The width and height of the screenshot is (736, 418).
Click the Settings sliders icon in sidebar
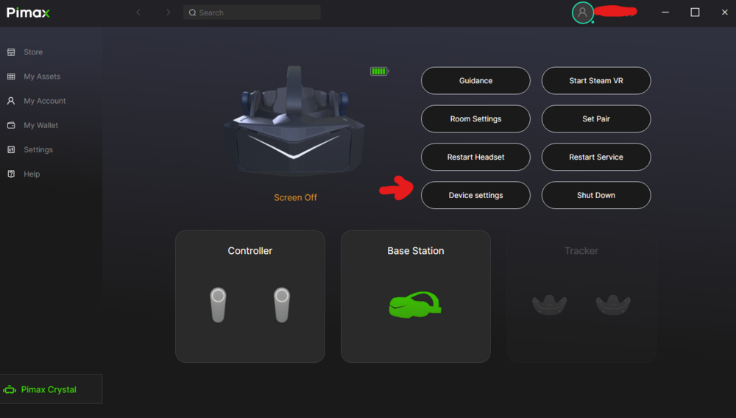pyautogui.click(x=11, y=149)
